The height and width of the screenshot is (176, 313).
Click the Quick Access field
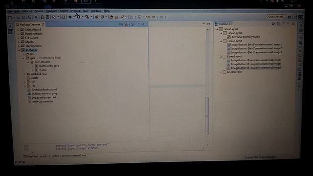pyautogui.click(x=275, y=17)
